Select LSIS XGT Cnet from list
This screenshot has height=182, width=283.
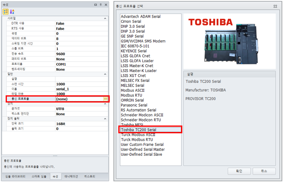[x=133, y=76]
